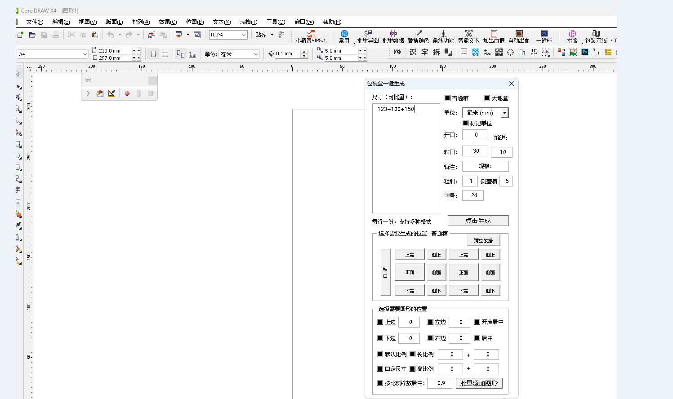Click the 字号 font size field
This screenshot has width=673, height=399.
click(x=473, y=195)
